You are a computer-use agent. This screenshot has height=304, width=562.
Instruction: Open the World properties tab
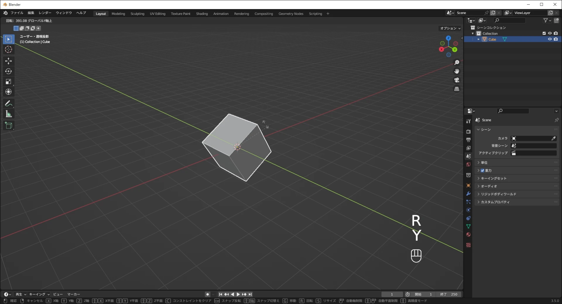coord(468,164)
